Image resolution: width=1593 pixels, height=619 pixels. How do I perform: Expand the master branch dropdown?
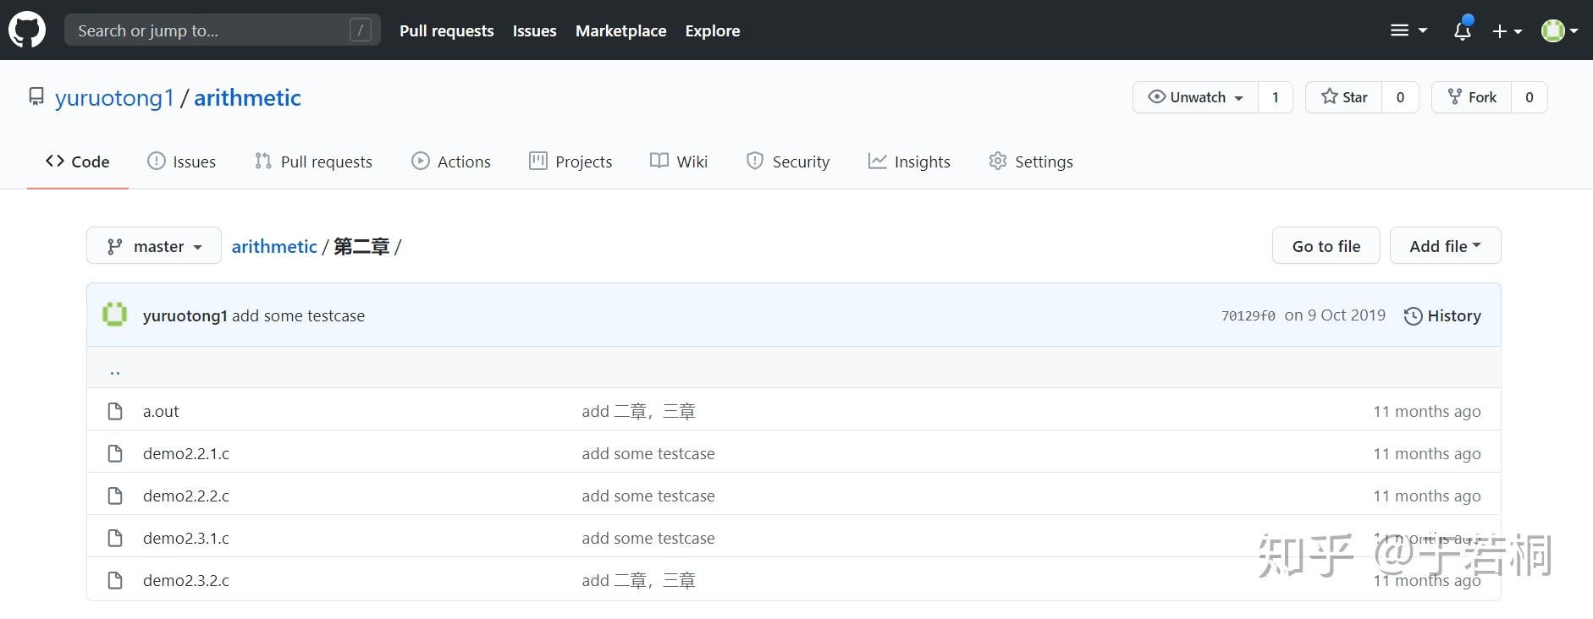pos(154,246)
